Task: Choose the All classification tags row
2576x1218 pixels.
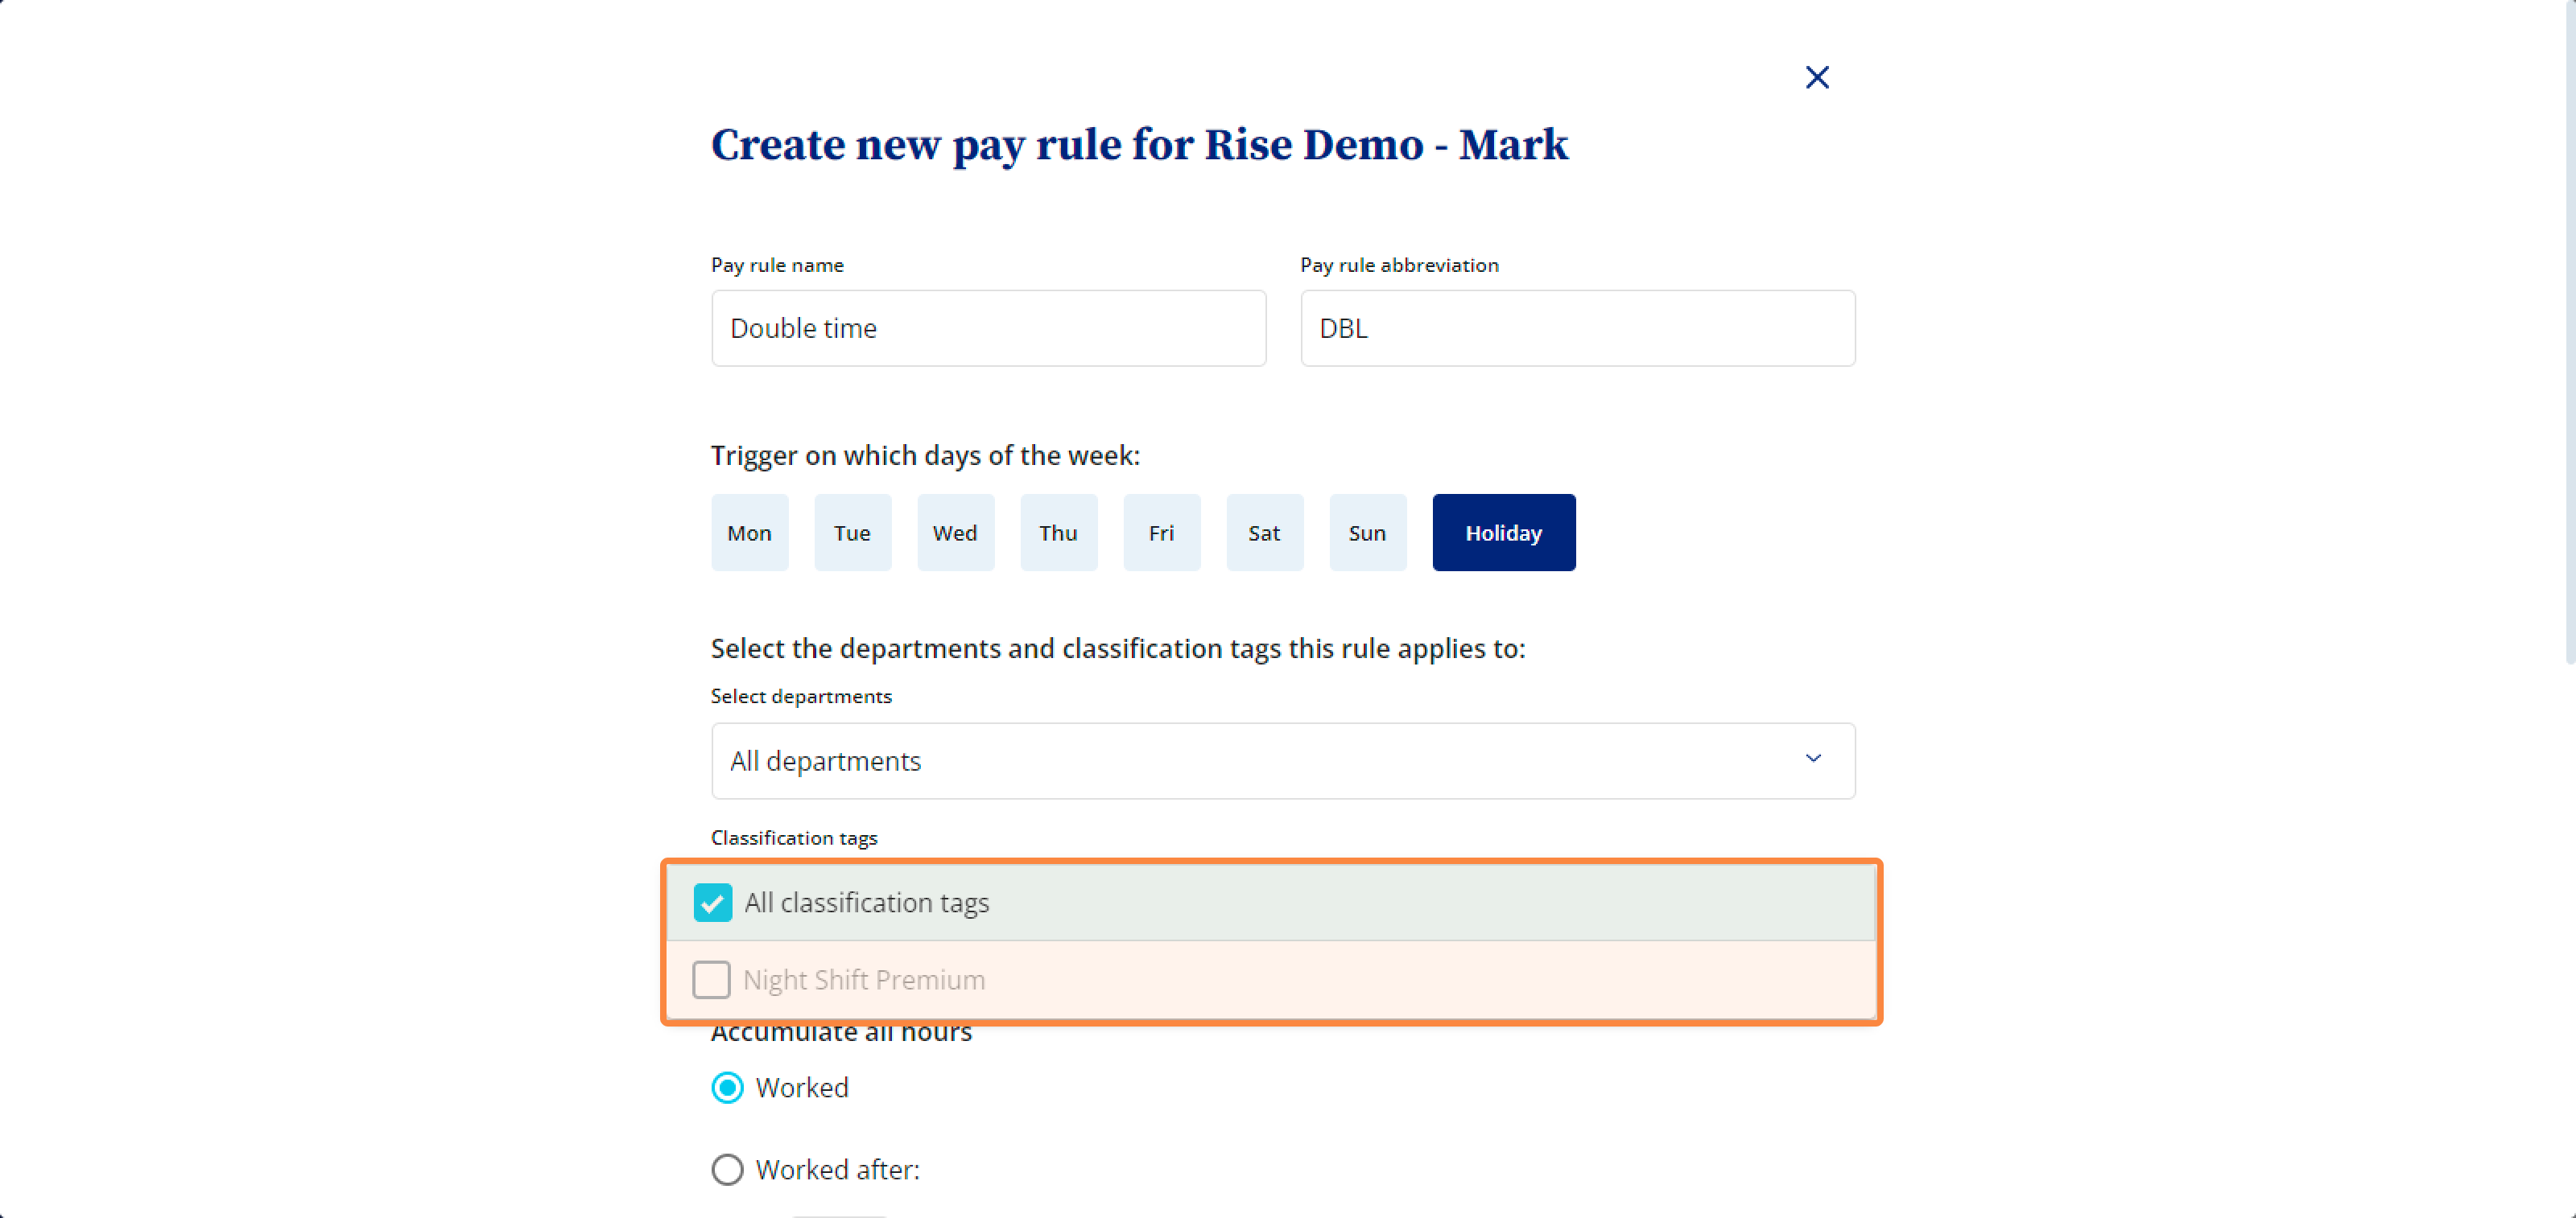Action: coord(1271,903)
